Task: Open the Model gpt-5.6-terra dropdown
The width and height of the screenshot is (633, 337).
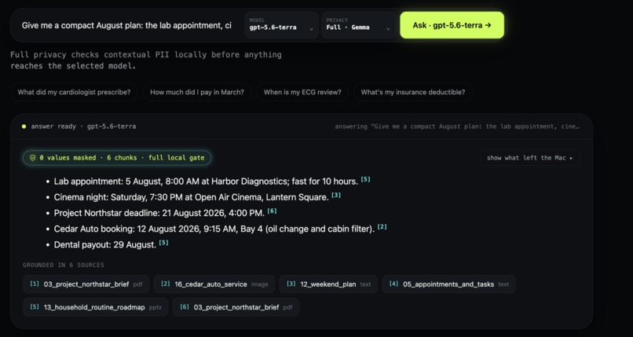Action: point(281,25)
